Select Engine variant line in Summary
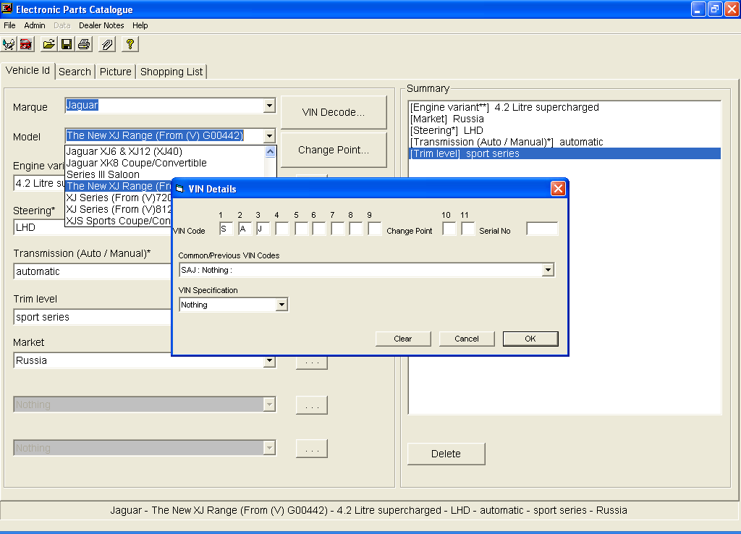This screenshot has width=741, height=534. coord(564,107)
